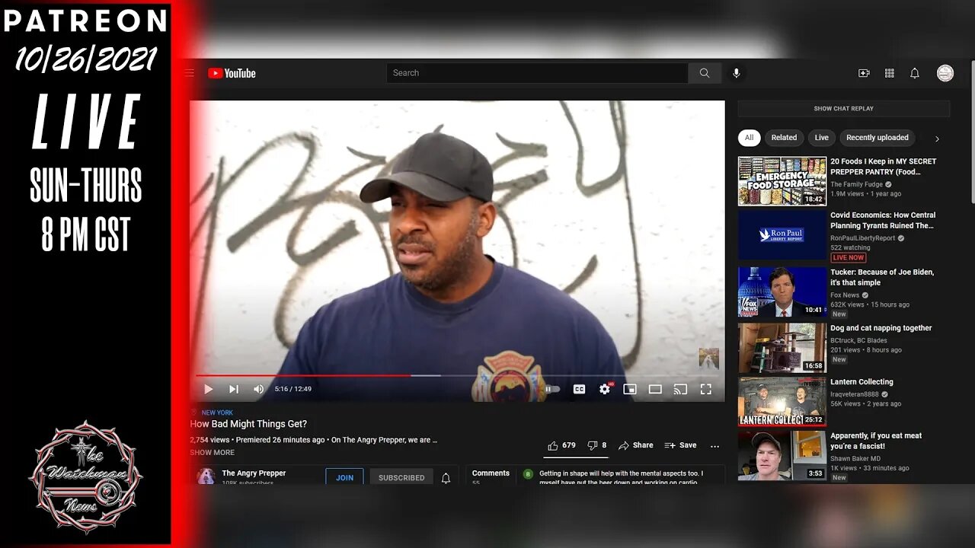Open the notifications bell in header
This screenshot has height=548, width=975.
[915, 73]
